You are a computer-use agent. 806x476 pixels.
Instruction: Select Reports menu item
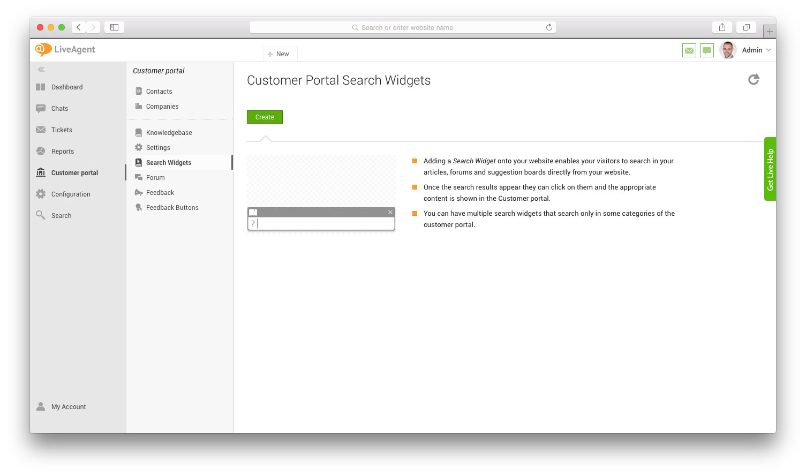63,152
